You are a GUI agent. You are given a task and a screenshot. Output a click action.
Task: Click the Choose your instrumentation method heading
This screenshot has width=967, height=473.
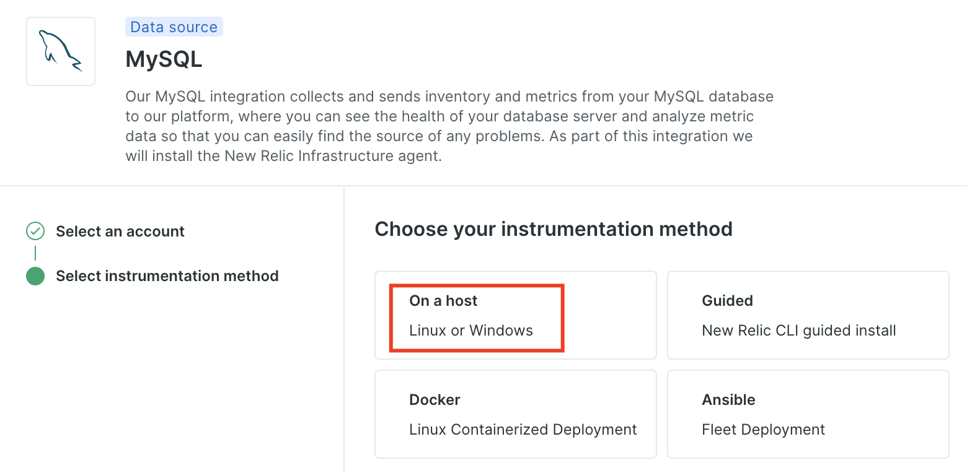pos(554,229)
